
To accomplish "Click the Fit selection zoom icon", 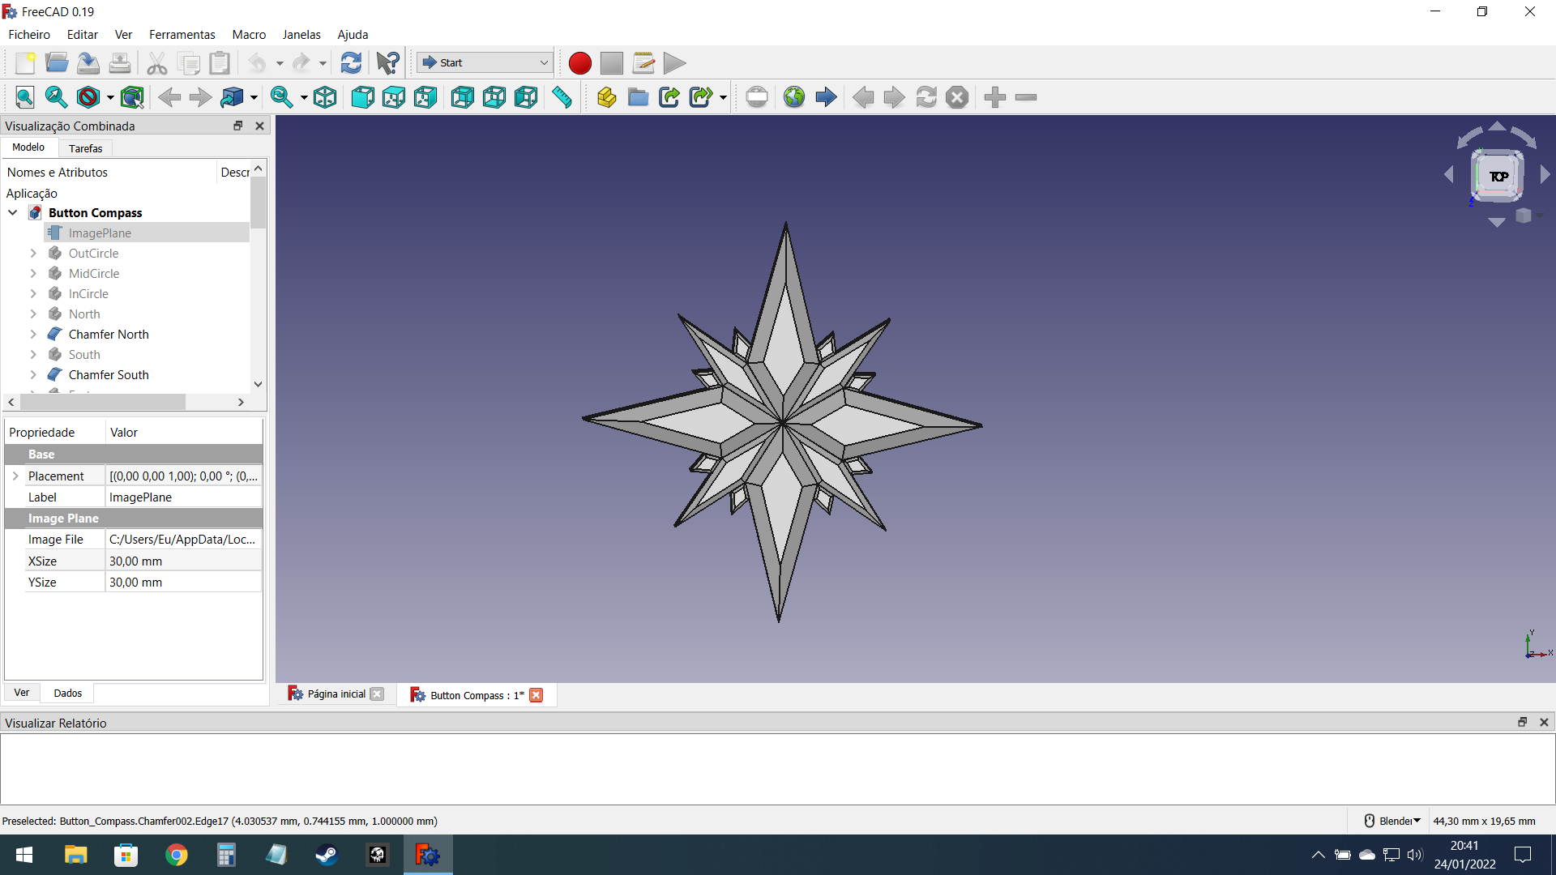I will pyautogui.click(x=56, y=97).
